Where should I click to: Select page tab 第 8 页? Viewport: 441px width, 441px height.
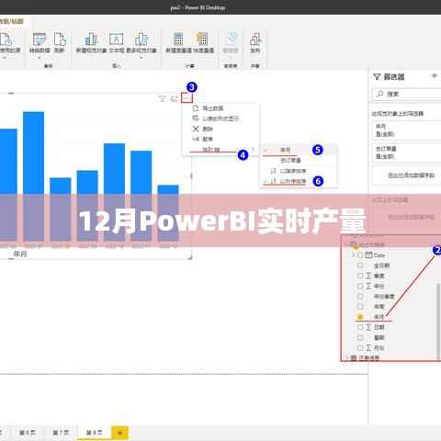coord(94,433)
